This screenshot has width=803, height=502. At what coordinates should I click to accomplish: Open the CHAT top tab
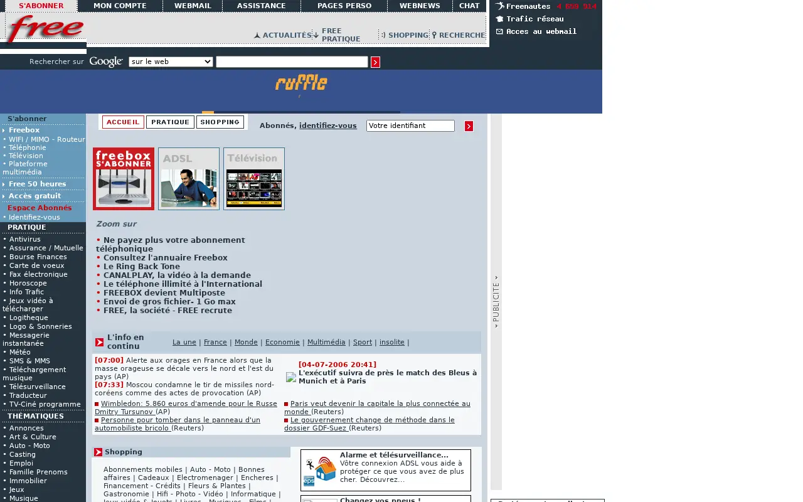click(x=469, y=6)
